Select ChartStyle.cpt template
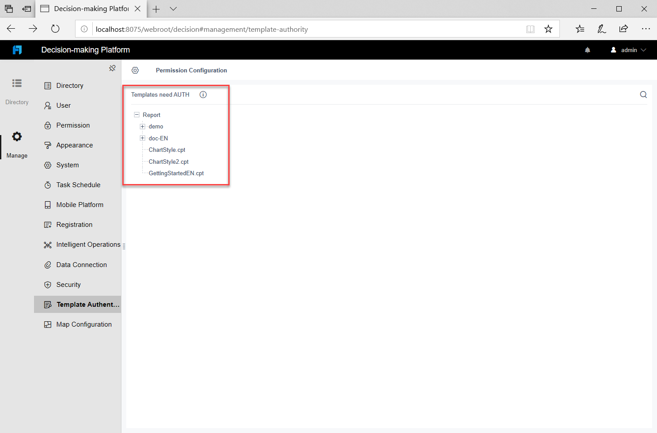 (x=167, y=150)
